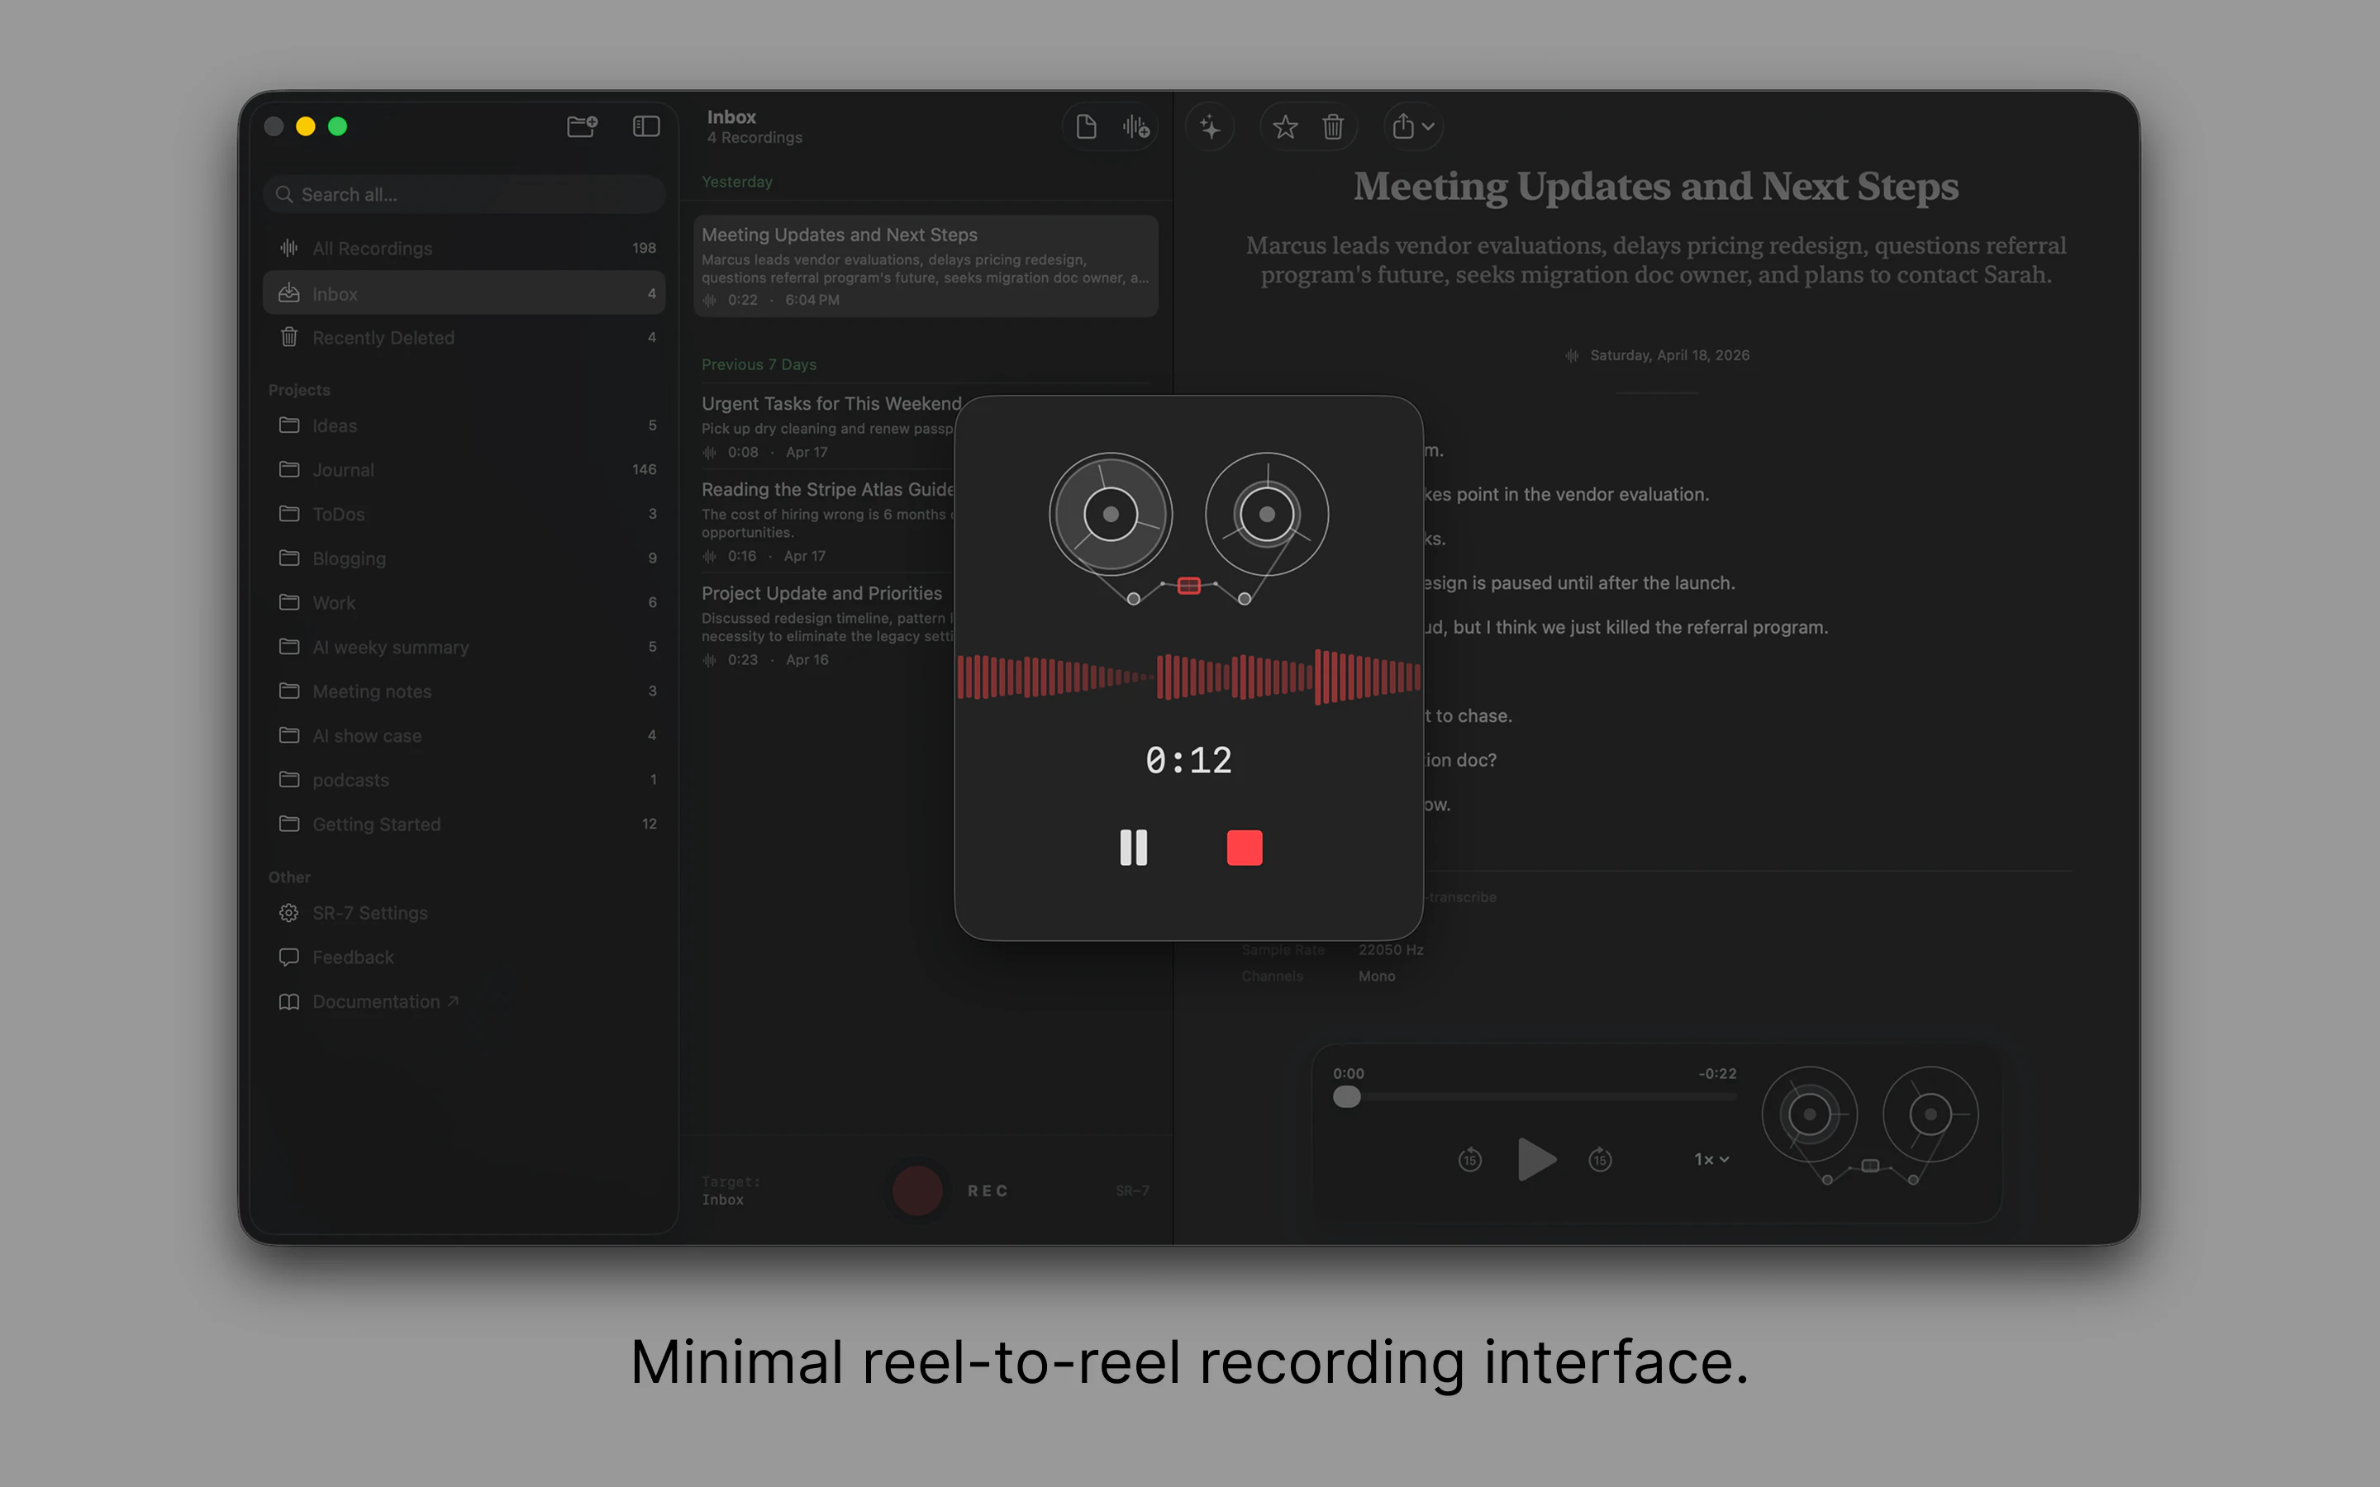The width and height of the screenshot is (2380, 1487).
Task: Click the Meeting Updates and Next Steps title
Action: click(x=1655, y=187)
